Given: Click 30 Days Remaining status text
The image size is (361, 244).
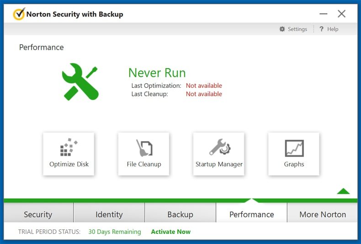Looking at the screenshot, I should click(115, 232).
